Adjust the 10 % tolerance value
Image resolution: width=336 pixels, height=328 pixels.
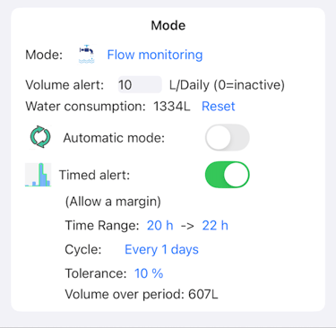(149, 273)
